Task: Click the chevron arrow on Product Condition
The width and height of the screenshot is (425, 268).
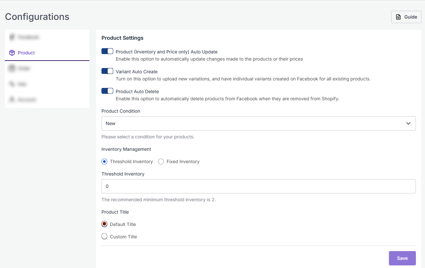Action: pos(408,123)
